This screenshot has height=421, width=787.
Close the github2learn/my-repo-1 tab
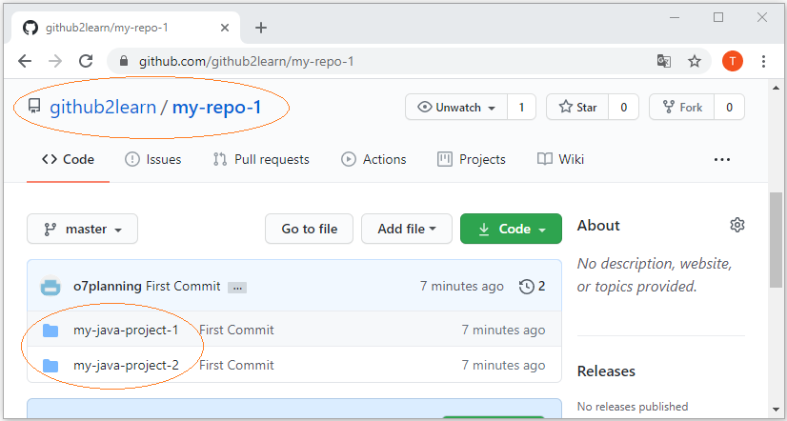[224, 28]
